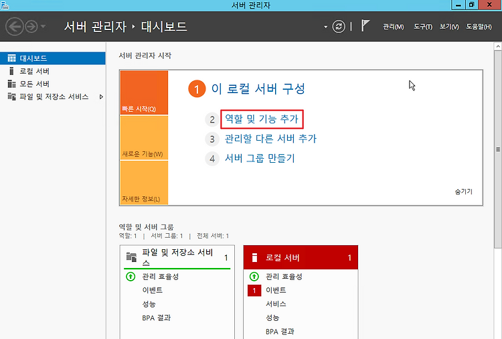Click the step 3 number circle

click(212, 139)
